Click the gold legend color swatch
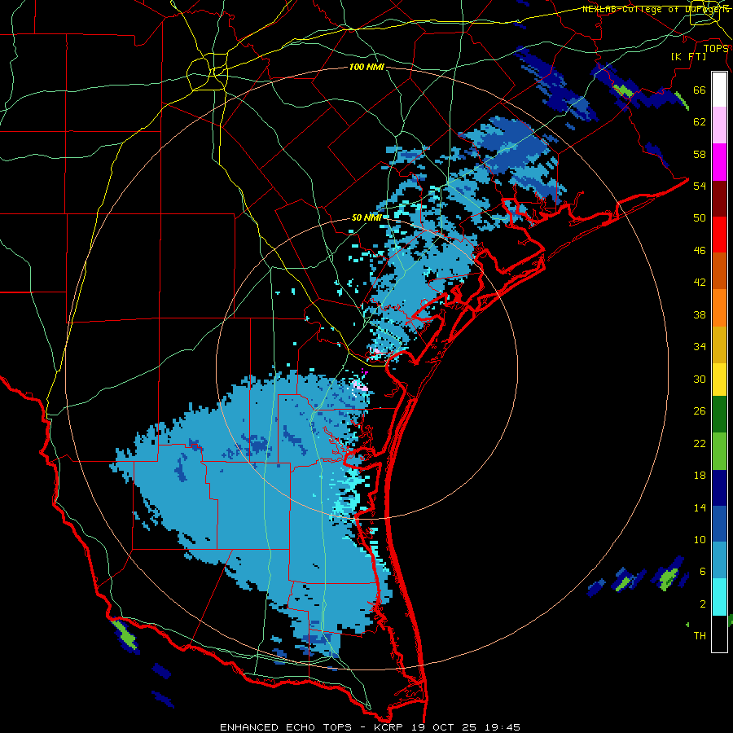This screenshot has height=733, width=733. (x=719, y=345)
